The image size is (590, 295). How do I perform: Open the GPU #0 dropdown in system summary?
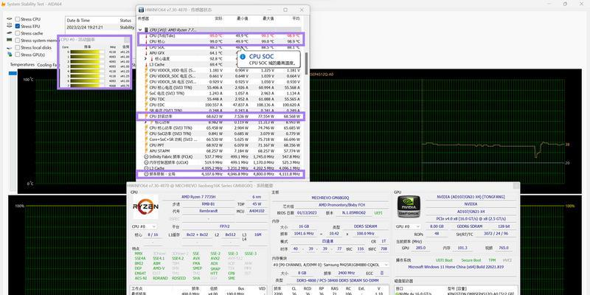click(408, 226)
